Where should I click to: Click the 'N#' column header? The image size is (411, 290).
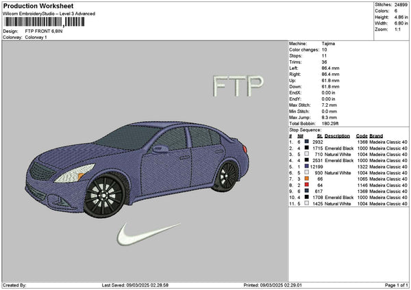click(301, 136)
